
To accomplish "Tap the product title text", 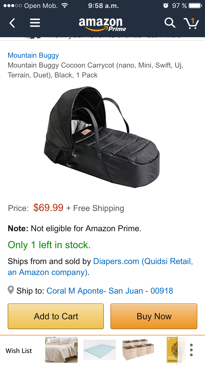I will pyautogui.click(x=95, y=70).
